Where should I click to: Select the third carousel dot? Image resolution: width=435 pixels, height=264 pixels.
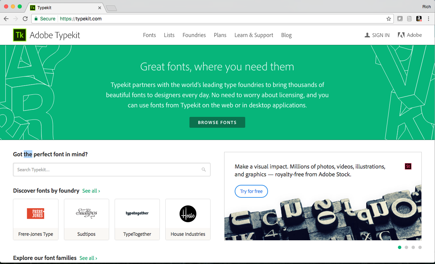point(413,247)
